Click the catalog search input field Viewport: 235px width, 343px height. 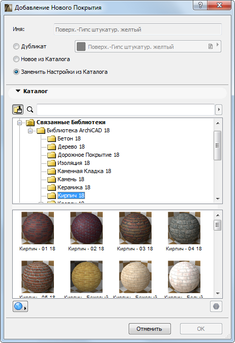(x=126, y=109)
